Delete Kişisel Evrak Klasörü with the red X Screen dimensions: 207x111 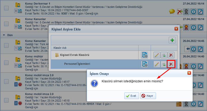(171, 55)
